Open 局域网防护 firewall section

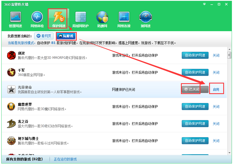coord(81,19)
